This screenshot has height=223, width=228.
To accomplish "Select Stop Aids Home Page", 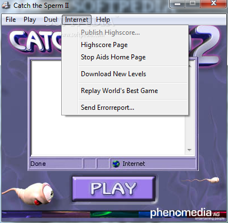I will tap(125, 57).
